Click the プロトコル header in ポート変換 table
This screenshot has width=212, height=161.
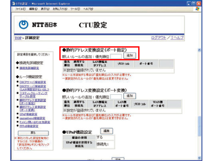(140, 104)
